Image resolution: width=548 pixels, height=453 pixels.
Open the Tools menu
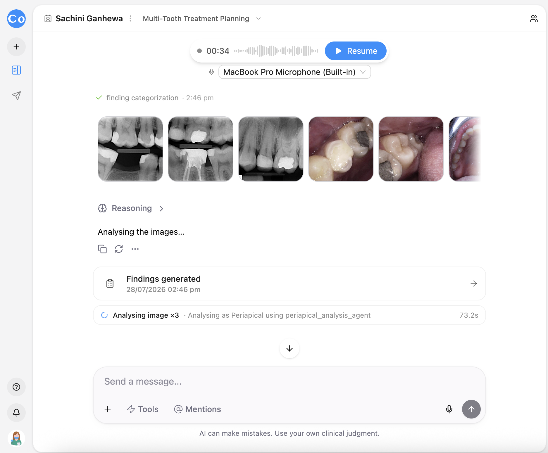(x=143, y=409)
